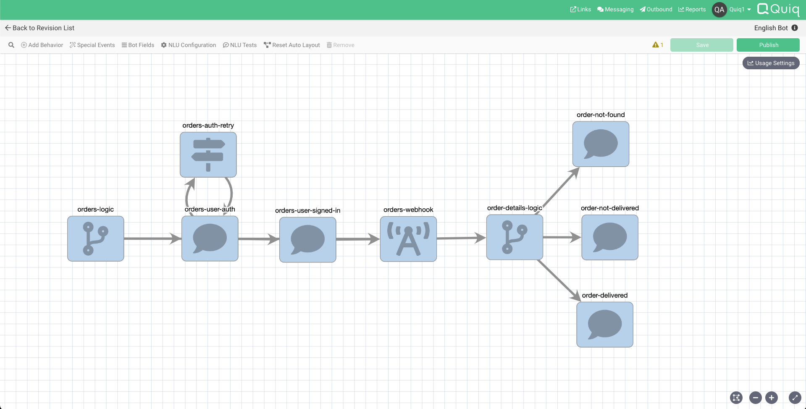Open the Reports section
Image resolution: width=806 pixels, height=409 pixels.
pyautogui.click(x=692, y=9)
